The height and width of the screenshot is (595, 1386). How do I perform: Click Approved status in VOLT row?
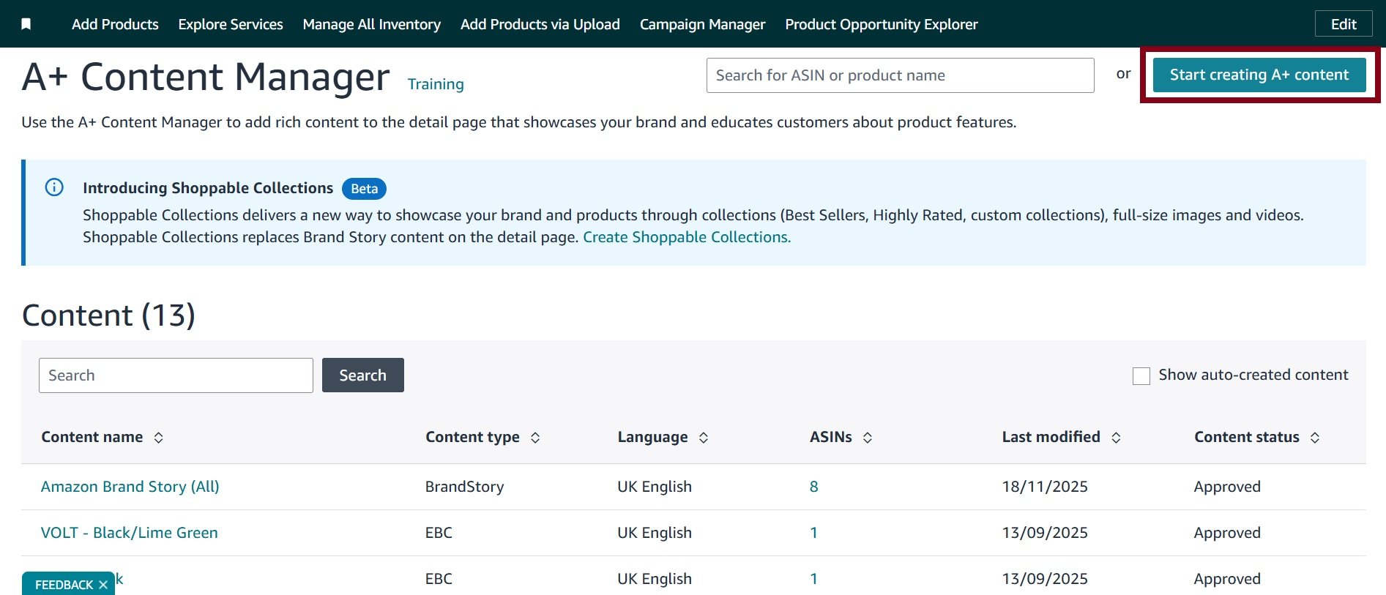[1227, 533]
